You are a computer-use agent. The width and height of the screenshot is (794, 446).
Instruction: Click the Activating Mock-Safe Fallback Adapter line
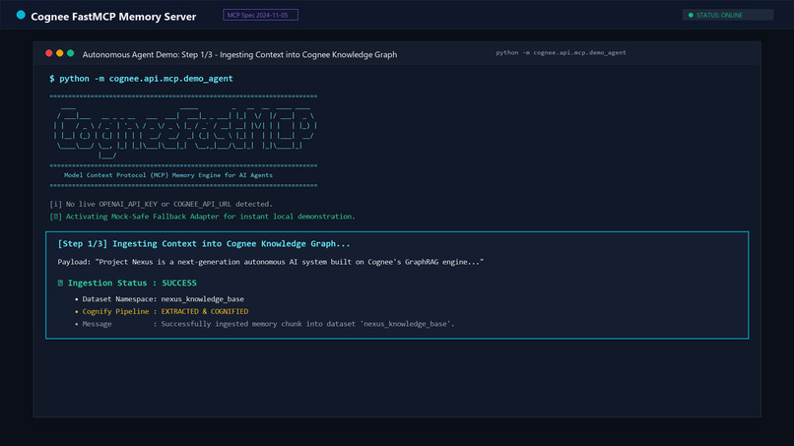pyautogui.click(x=203, y=217)
